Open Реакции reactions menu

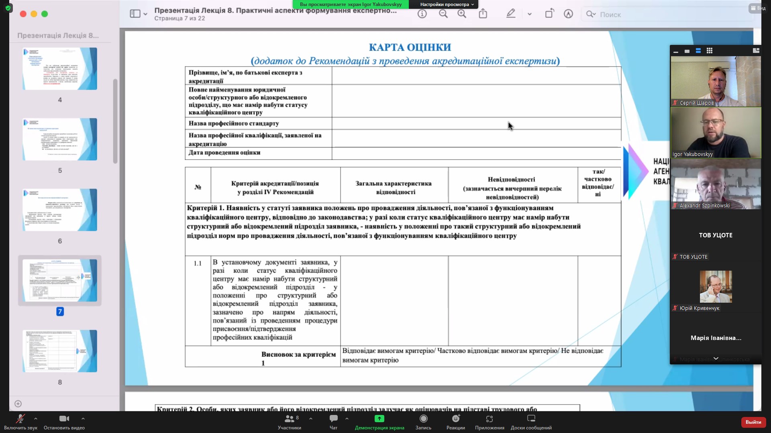(x=456, y=422)
